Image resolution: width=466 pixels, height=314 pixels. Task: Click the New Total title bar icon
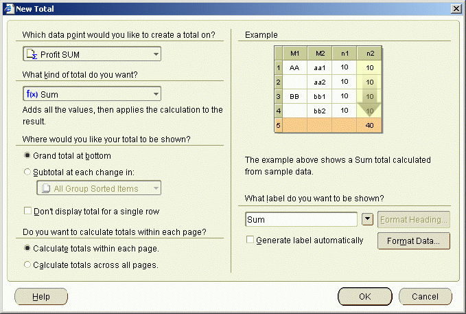(x=9, y=9)
